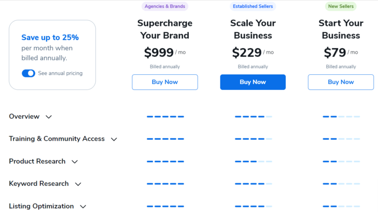Click Buy Now for the $79 plan
Image resolution: width=378 pixels, height=220 pixels.
click(x=341, y=82)
